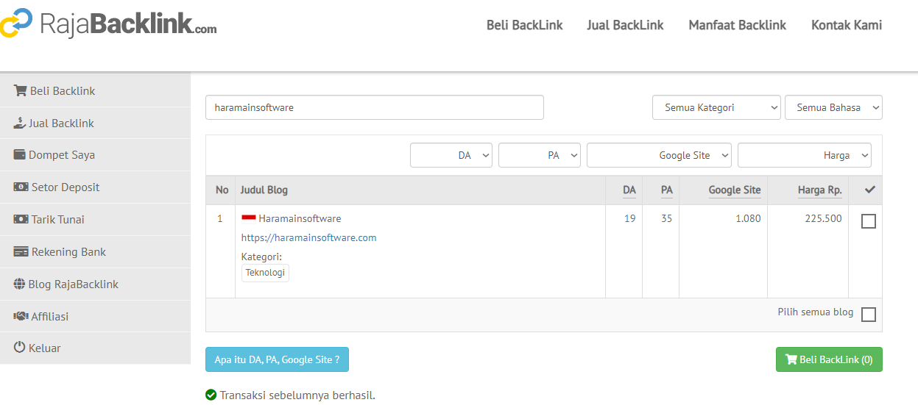Sort by the Google Site column header
This screenshot has height=405, width=918.
[x=735, y=190]
